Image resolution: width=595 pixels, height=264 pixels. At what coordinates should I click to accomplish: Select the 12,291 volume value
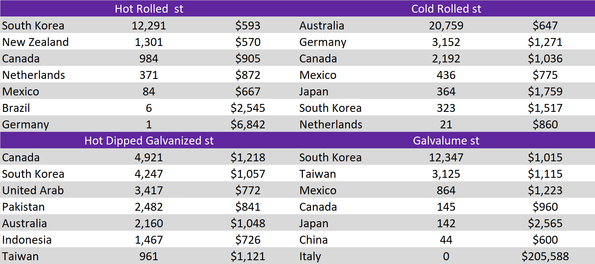(149, 25)
